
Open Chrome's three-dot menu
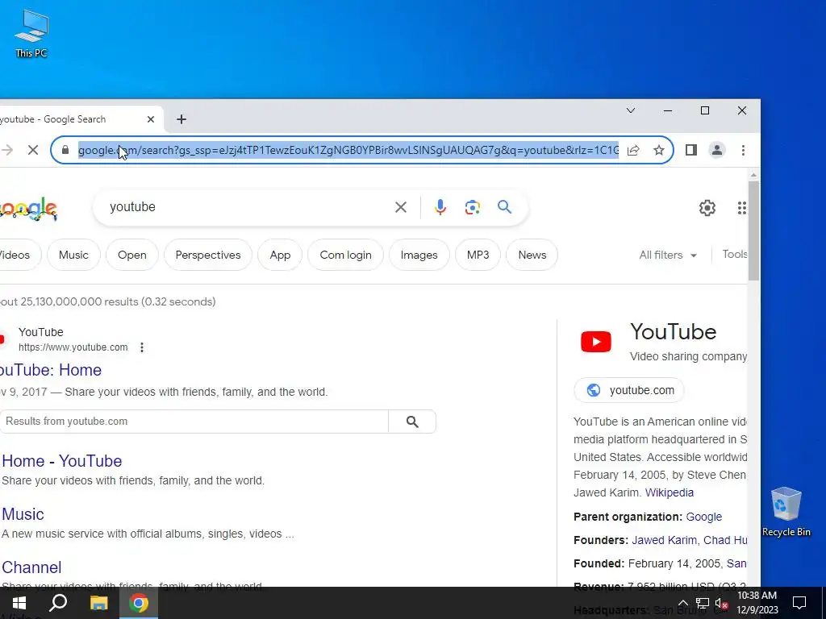[743, 150]
